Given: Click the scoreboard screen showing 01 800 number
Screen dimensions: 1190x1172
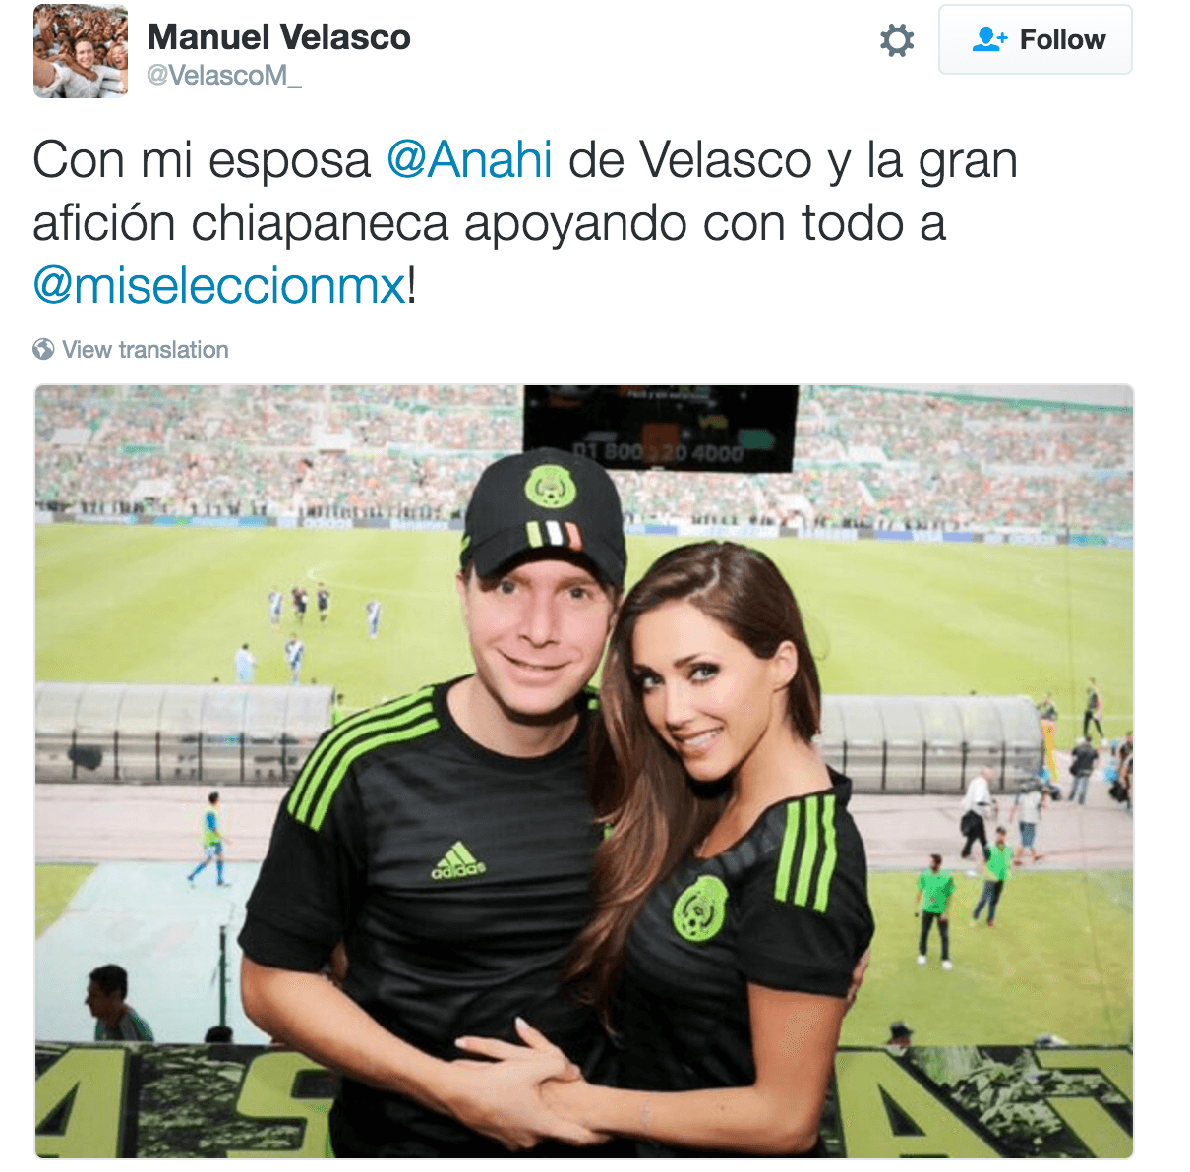Looking at the screenshot, I should tap(660, 429).
